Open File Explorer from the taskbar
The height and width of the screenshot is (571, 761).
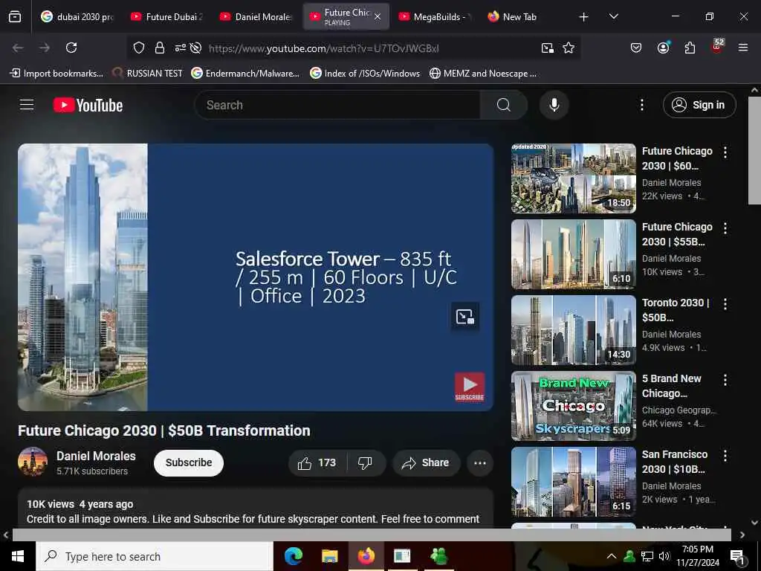point(329,556)
